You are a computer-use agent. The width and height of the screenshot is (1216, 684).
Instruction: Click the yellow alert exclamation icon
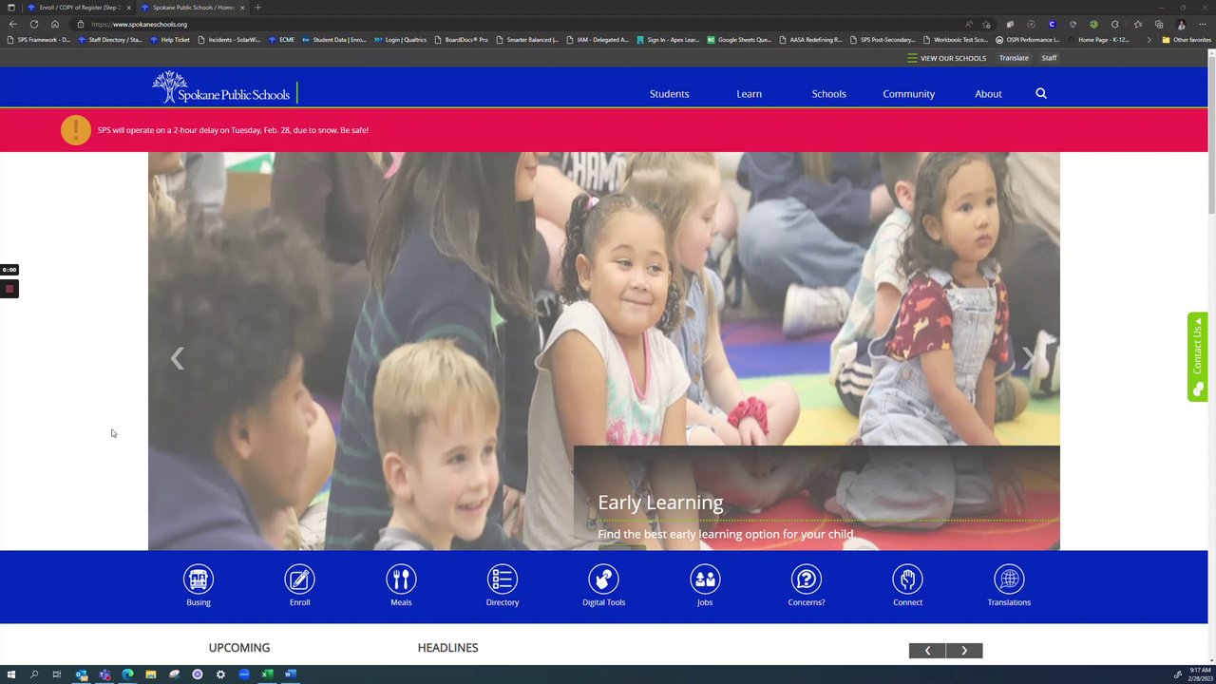pos(76,130)
